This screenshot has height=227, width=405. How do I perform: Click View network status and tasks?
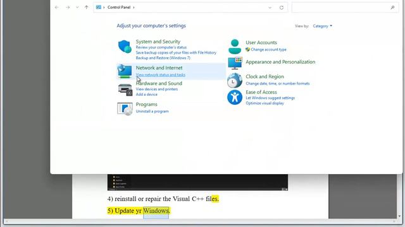(161, 74)
